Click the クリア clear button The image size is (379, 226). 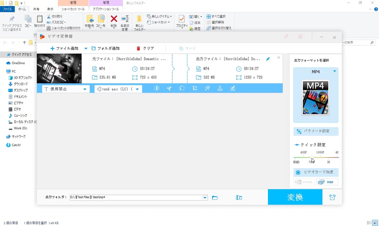click(x=145, y=48)
